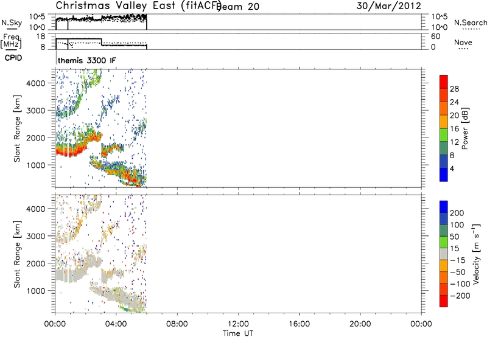Click the "12:00" time axis label

coord(238,324)
